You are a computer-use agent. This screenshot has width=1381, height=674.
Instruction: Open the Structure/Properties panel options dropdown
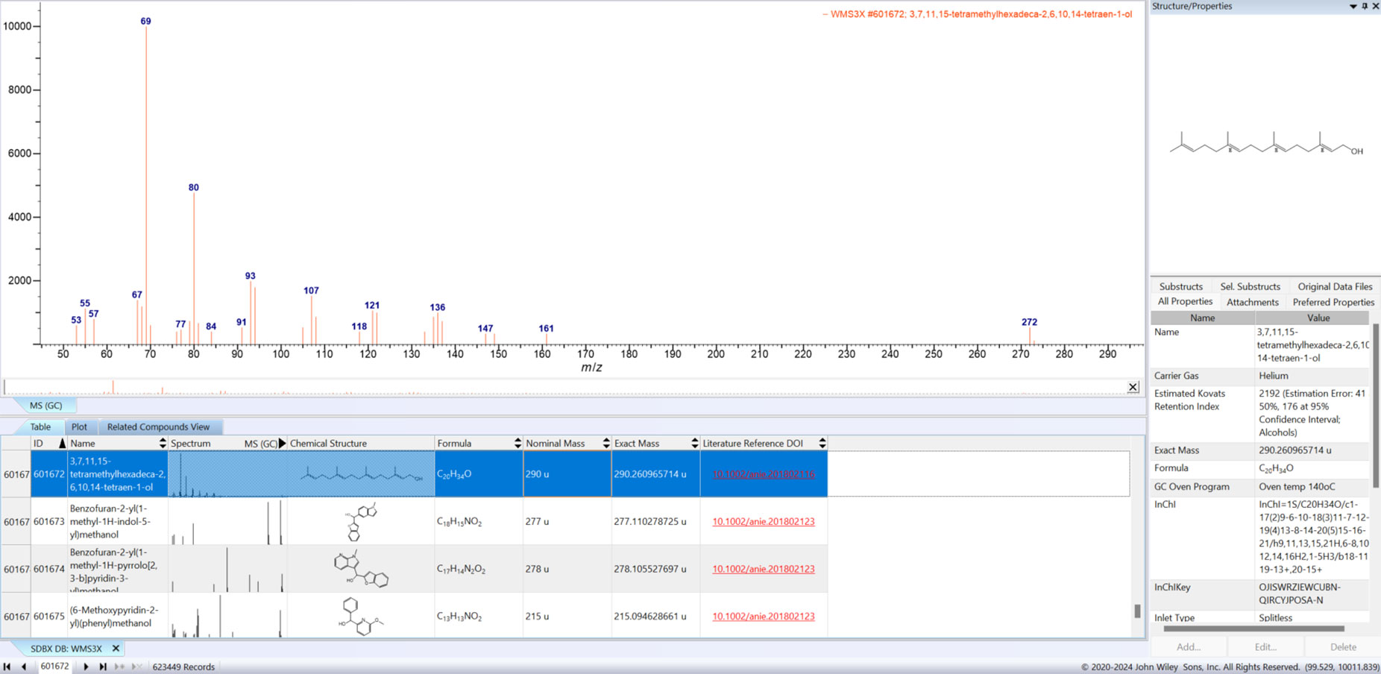(1353, 6)
